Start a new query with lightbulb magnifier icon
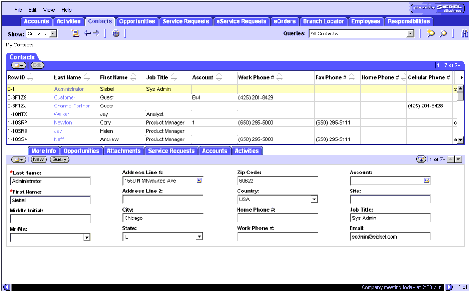 click(x=431, y=33)
